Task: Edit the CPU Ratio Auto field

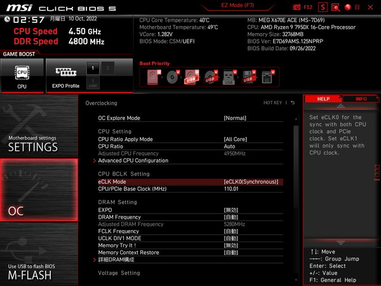Action: (x=229, y=146)
